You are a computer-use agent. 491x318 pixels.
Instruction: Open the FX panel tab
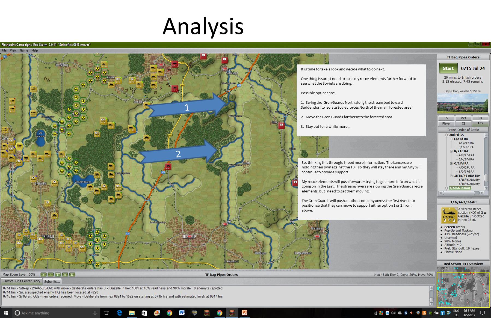480,118
